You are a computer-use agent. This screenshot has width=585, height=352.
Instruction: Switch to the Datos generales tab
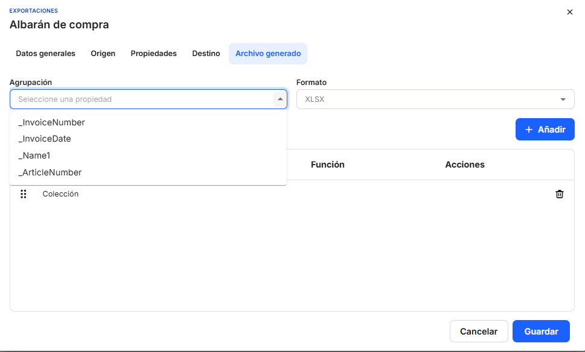coord(45,54)
